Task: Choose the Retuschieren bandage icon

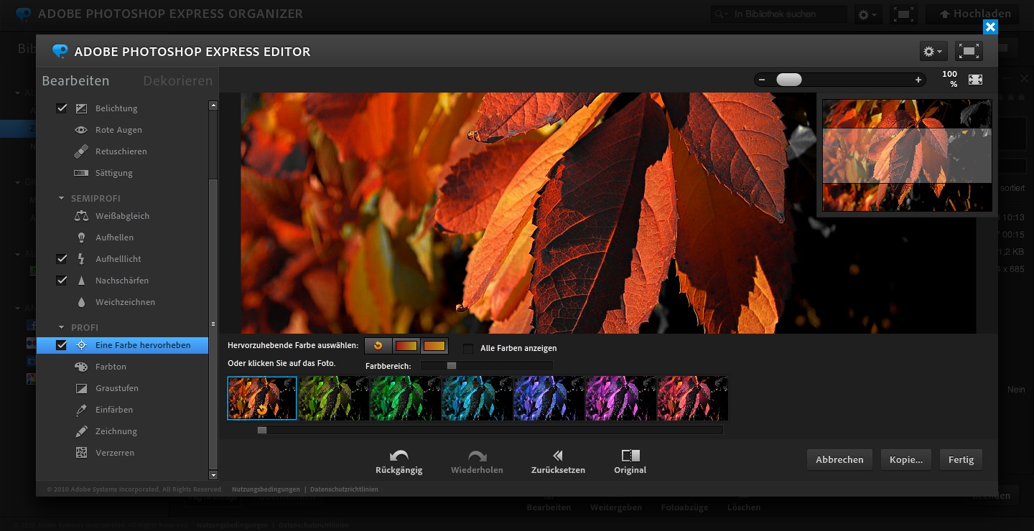Action: [81, 151]
